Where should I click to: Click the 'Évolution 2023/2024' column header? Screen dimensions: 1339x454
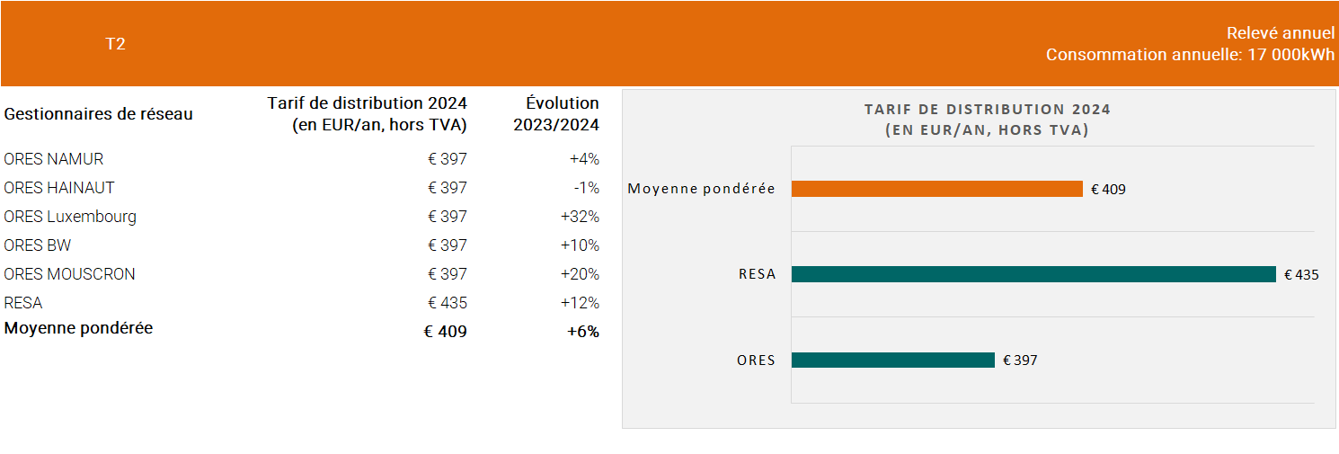coord(556,114)
